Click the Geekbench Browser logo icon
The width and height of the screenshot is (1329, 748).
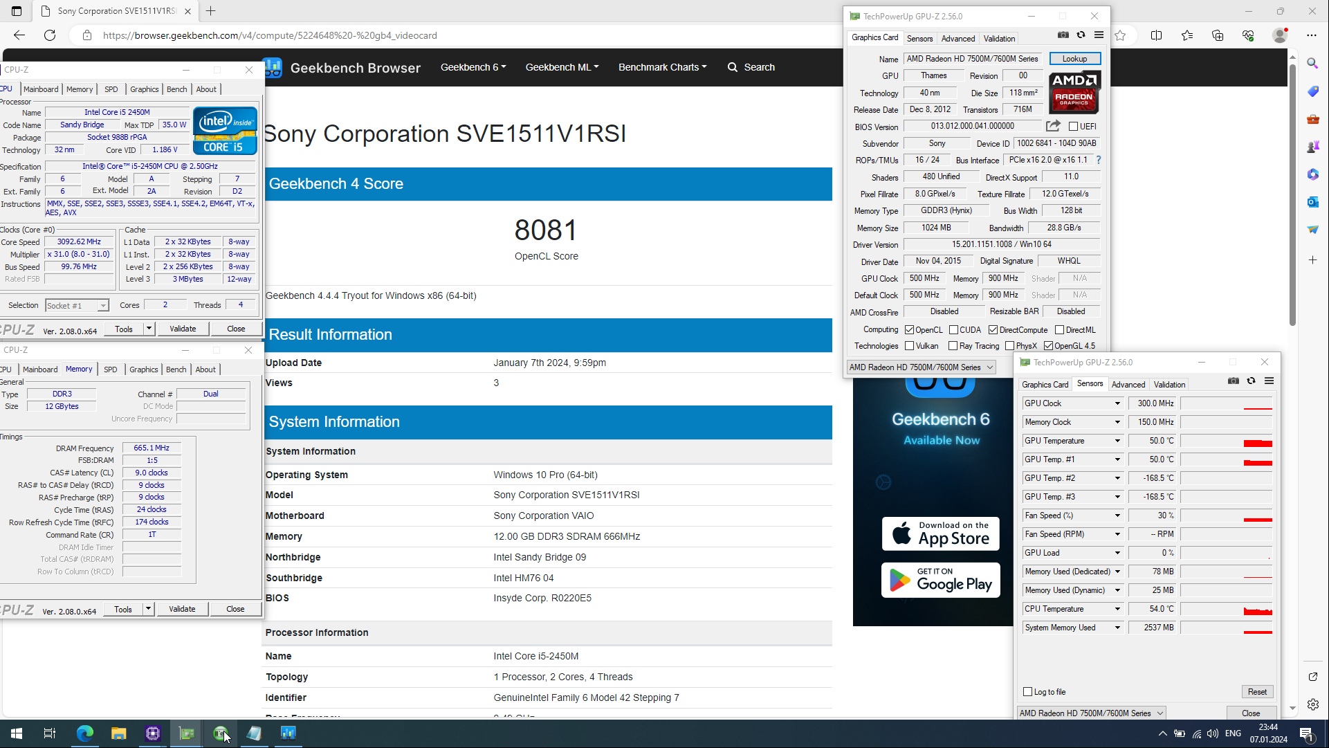click(x=273, y=67)
